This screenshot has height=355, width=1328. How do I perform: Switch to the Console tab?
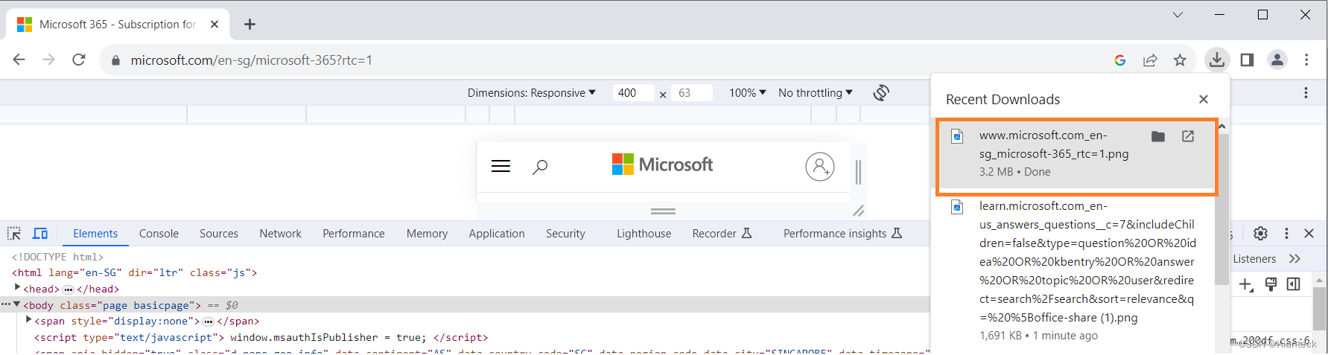click(x=159, y=234)
